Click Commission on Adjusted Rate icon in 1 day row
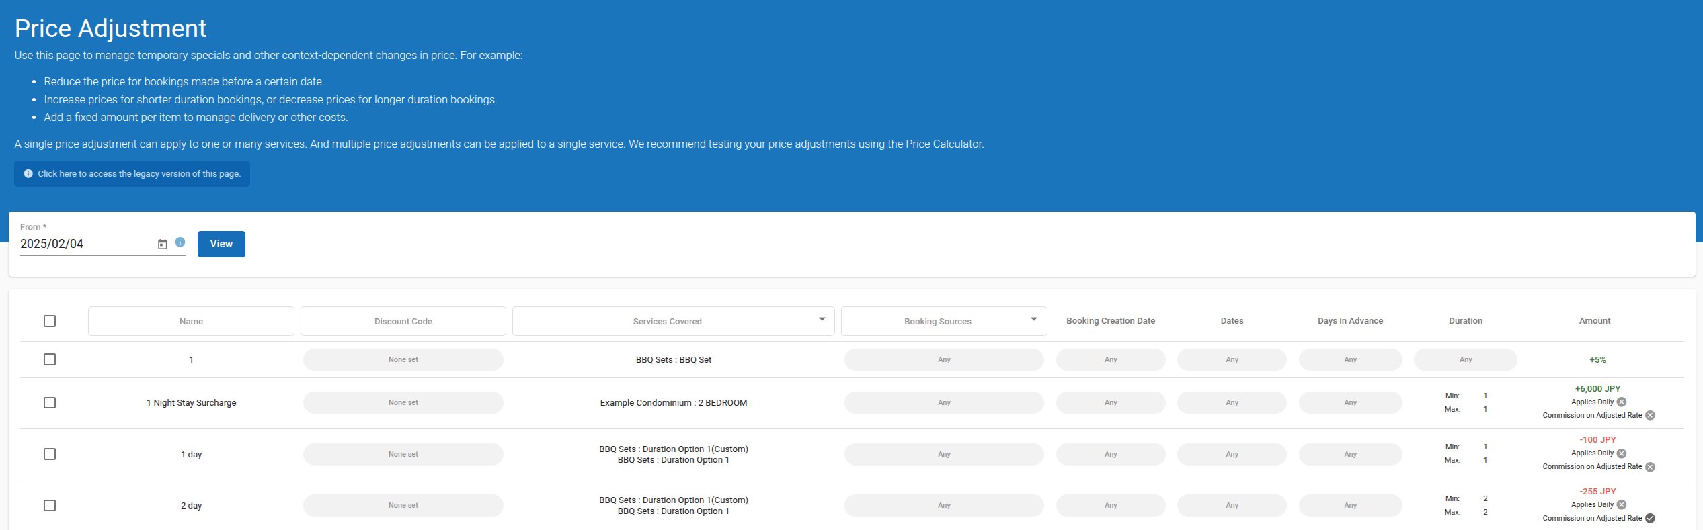Viewport: 1703px width, 530px height. pyautogui.click(x=1650, y=467)
